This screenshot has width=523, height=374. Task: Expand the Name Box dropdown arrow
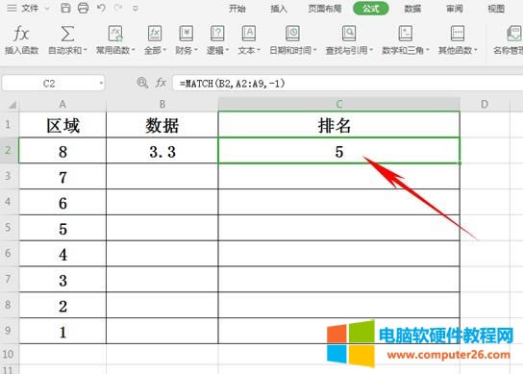point(101,83)
